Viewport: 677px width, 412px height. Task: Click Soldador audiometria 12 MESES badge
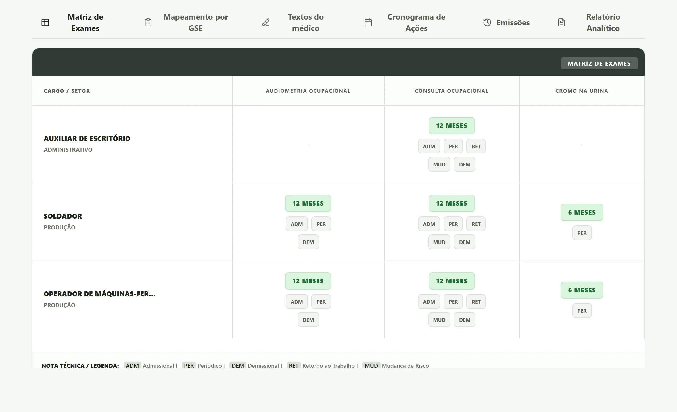(308, 203)
